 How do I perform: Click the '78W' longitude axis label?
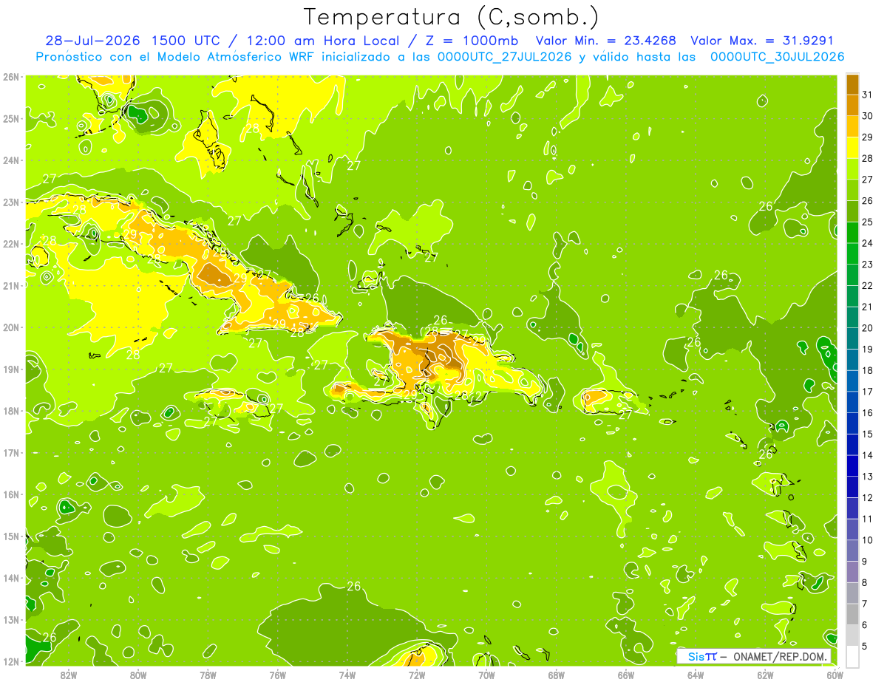pos(208,675)
